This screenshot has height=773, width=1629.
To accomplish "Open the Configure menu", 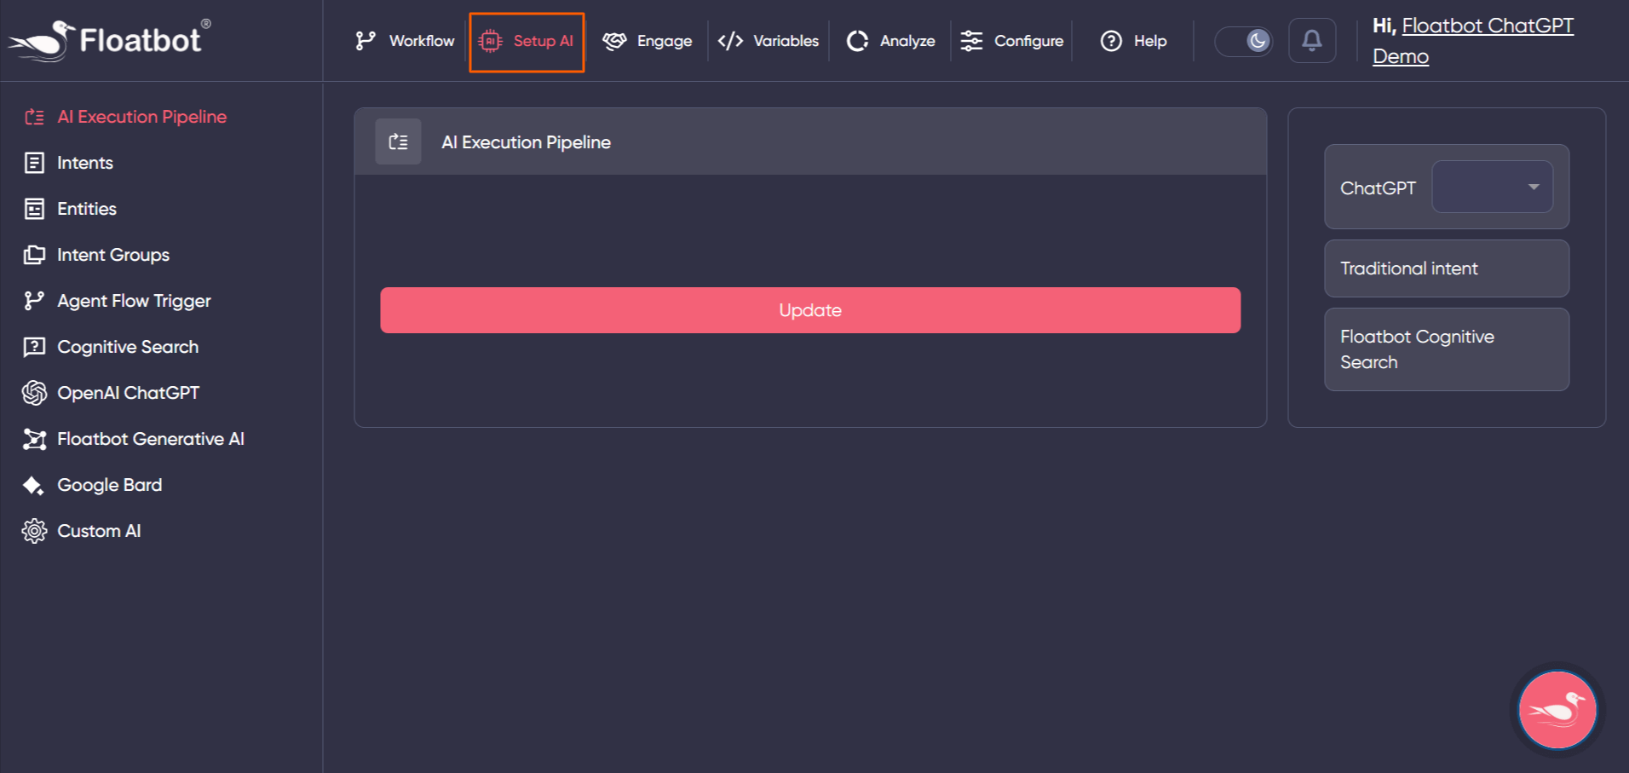I will (1012, 41).
